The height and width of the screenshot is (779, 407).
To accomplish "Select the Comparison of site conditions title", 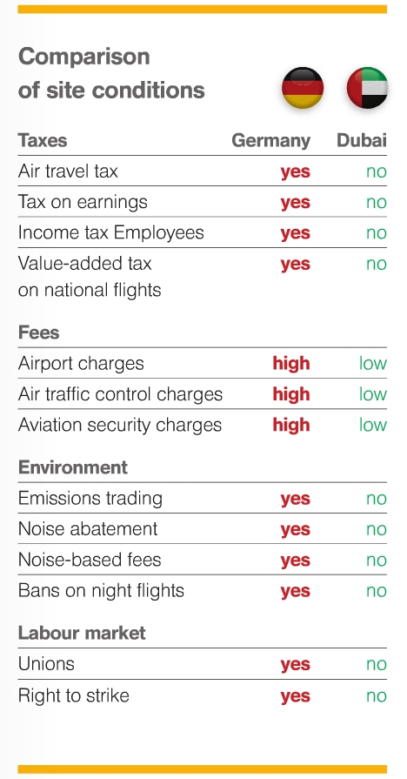I will (111, 73).
